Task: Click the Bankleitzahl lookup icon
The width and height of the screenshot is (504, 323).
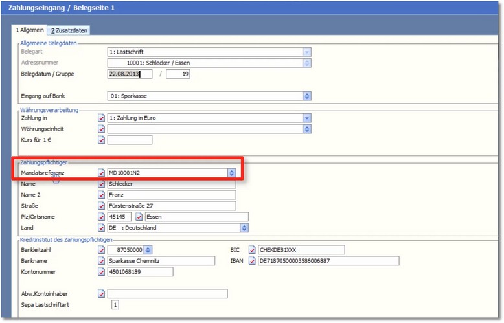Action: [x=148, y=250]
